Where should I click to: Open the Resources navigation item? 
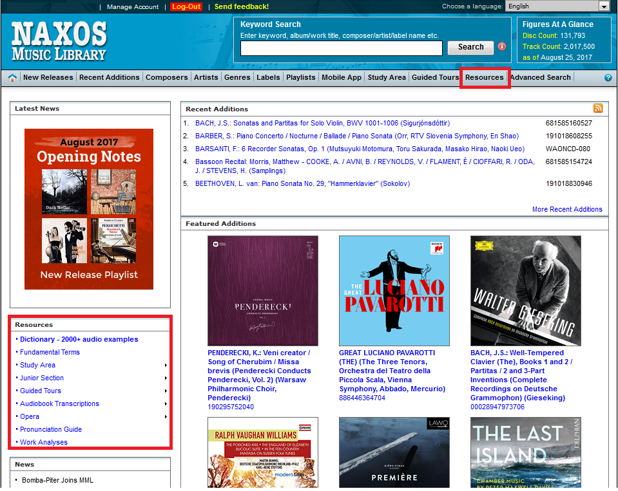pyautogui.click(x=485, y=77)
